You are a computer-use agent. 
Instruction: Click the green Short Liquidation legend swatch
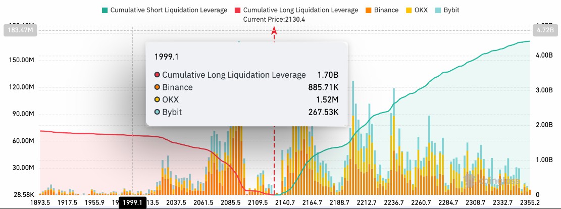coord(105,10)
